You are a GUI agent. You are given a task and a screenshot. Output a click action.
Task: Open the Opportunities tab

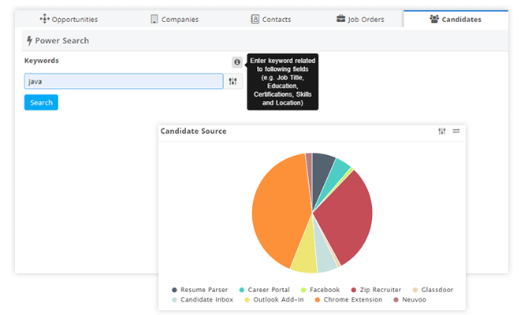point(69,19)
